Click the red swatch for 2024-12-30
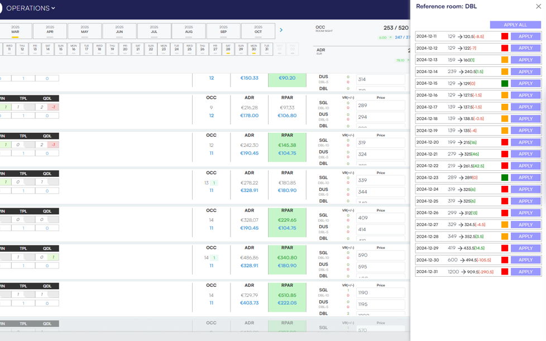 (x=504, y=260)
